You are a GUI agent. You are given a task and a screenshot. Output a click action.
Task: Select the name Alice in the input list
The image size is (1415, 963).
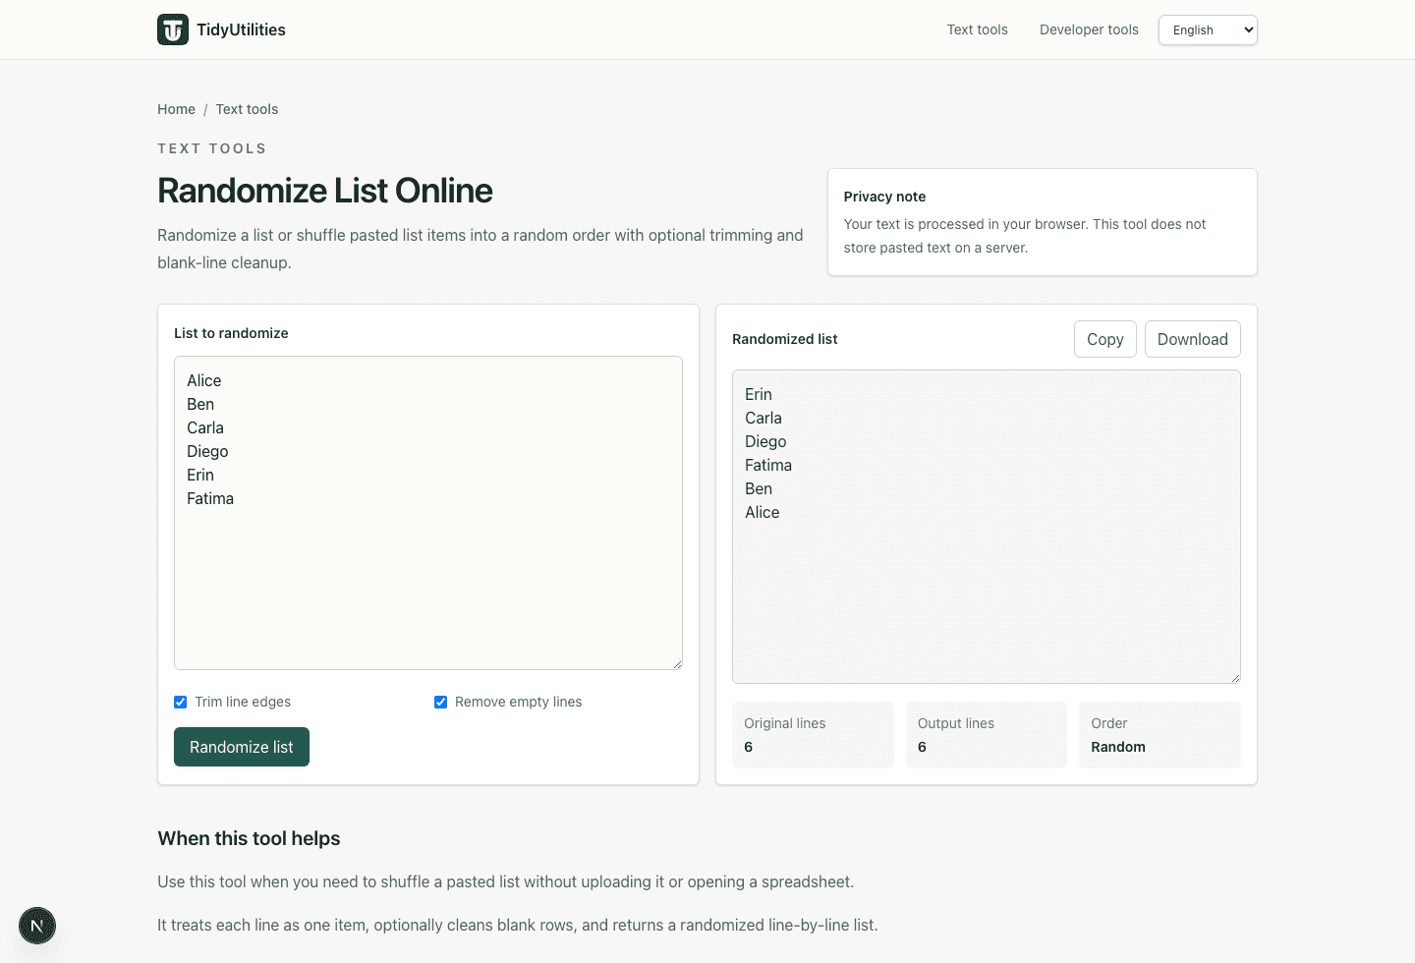point(204,380)
